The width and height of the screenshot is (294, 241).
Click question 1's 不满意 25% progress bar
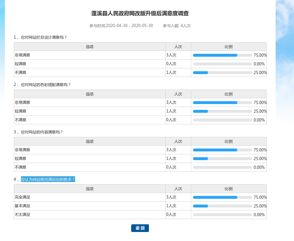[x=222, y=73]
